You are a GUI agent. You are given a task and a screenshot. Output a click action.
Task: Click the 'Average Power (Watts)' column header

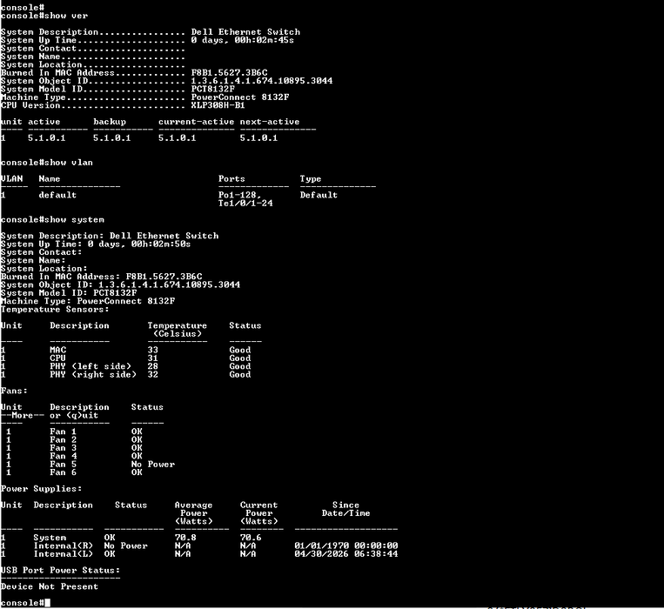point(193,513)
